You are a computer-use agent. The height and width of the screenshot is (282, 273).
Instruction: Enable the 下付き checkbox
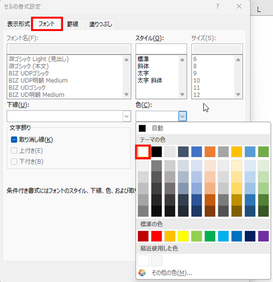pos(14,161)
